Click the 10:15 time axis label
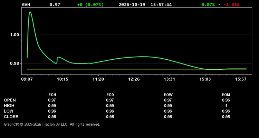The image size is (259, 138). [x=63, y=79]
